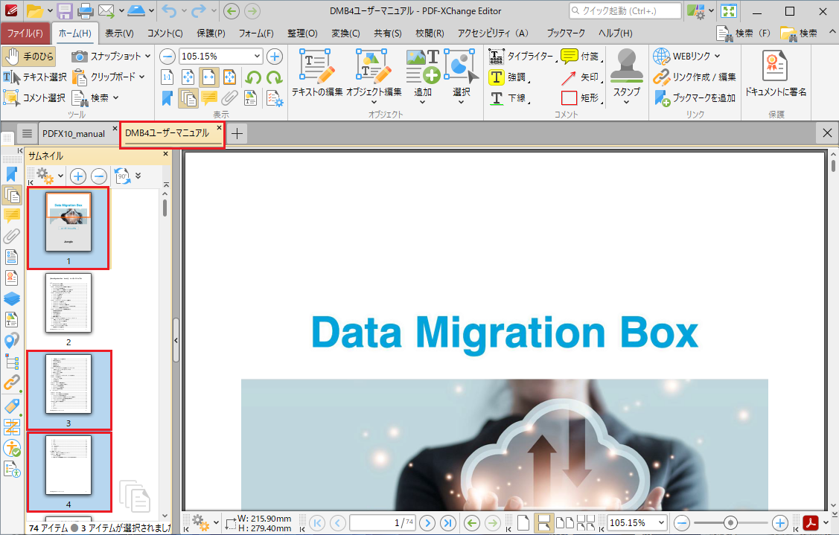Shrink thumbnails with the panel's minus icon

[x=99, y=176]
